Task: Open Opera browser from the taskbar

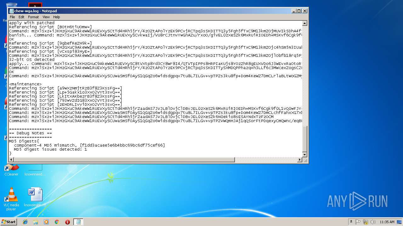Action: coord(67,222)
